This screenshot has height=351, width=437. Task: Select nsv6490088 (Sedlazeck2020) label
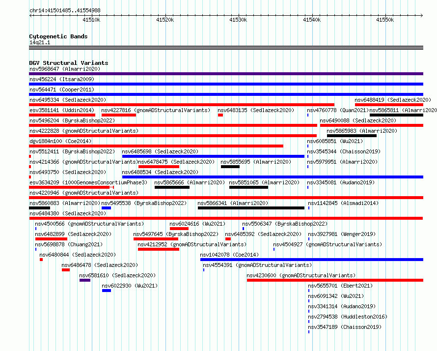[358, 120]
